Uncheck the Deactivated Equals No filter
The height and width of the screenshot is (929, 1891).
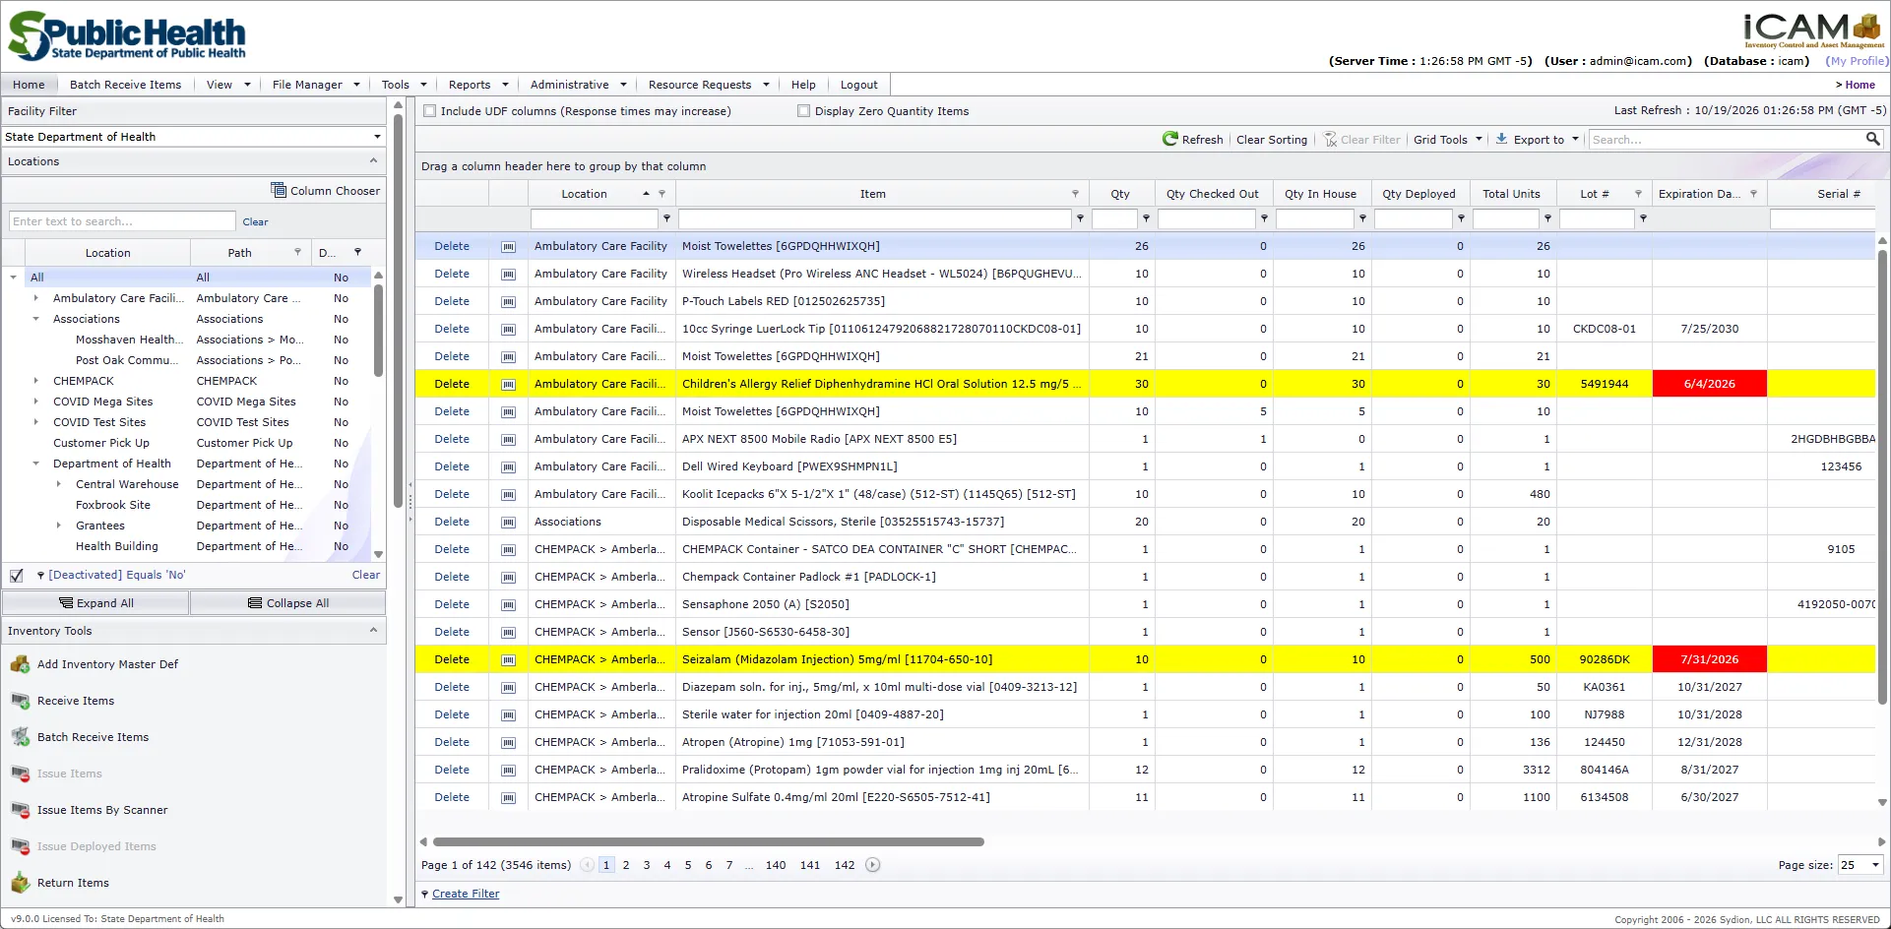pos(17,575)
